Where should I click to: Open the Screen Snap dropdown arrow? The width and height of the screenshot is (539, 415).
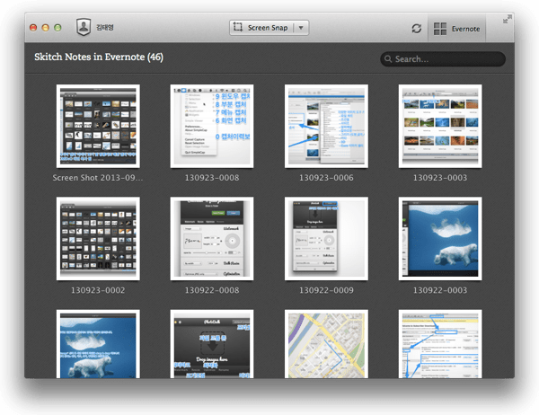301,28
